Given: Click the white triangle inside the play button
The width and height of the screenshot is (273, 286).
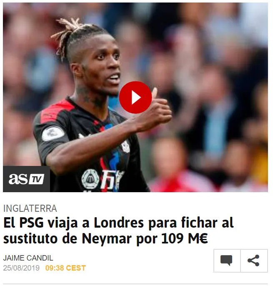Looking at the screenshot, I should point(136,98).
